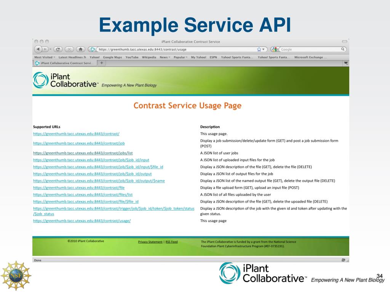Open the Google Maps bookmark
This screenshot has height=292, width=390.
[112, 57]
